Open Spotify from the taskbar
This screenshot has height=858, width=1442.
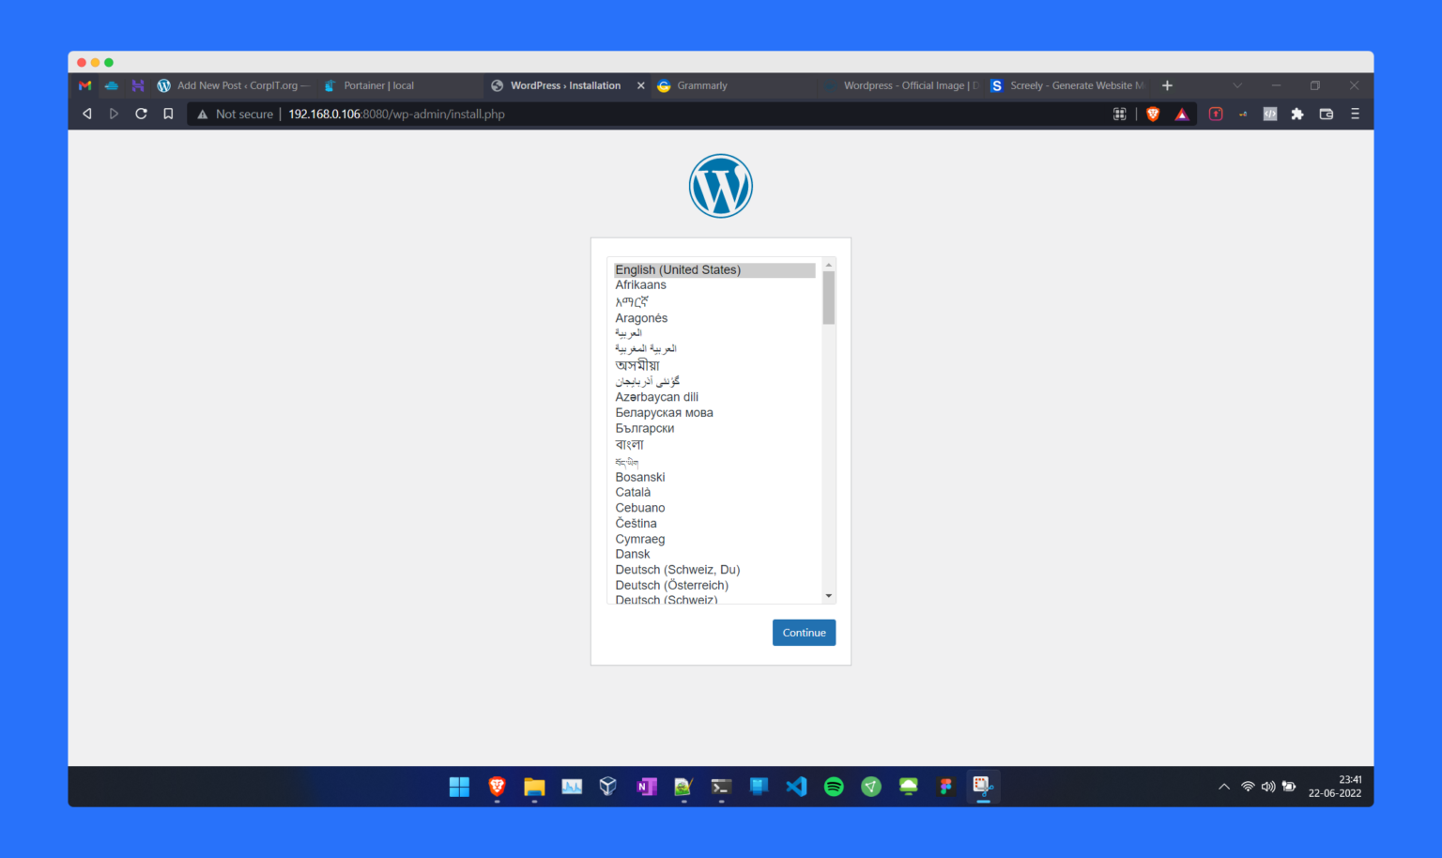click(834, 787)
